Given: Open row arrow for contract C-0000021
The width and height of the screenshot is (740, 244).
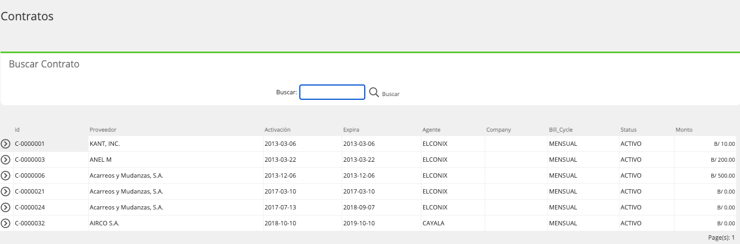Looking at the screenshot, I should click(6, 192).
